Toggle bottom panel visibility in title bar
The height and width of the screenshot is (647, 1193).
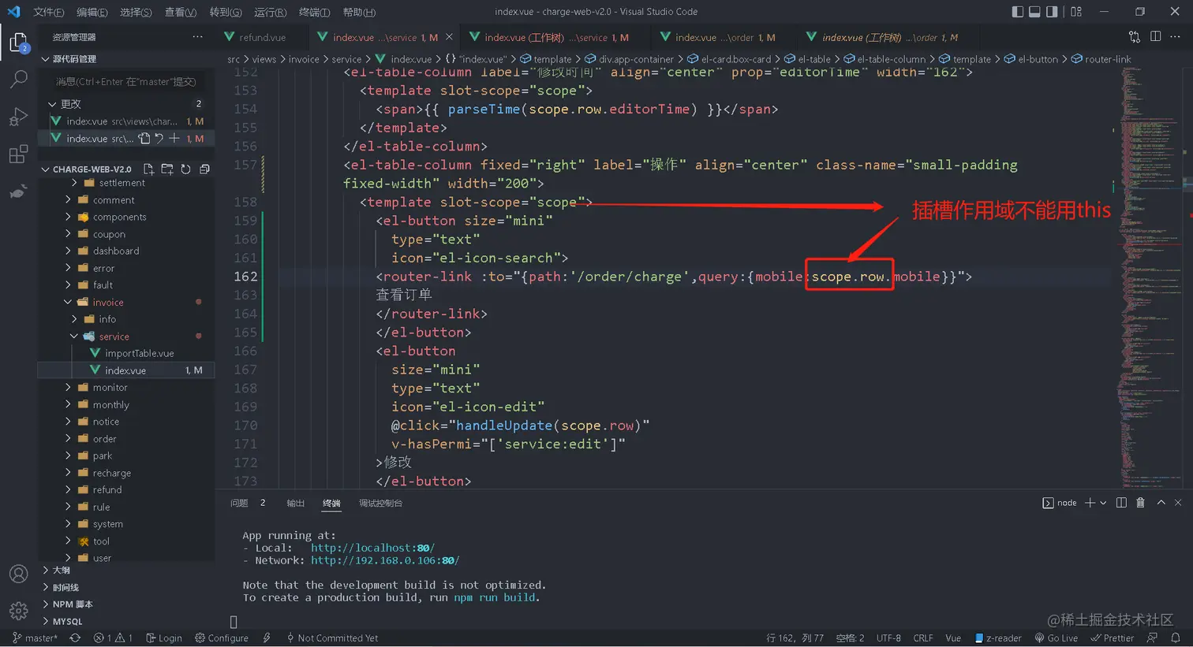(x=1034, y=12)
